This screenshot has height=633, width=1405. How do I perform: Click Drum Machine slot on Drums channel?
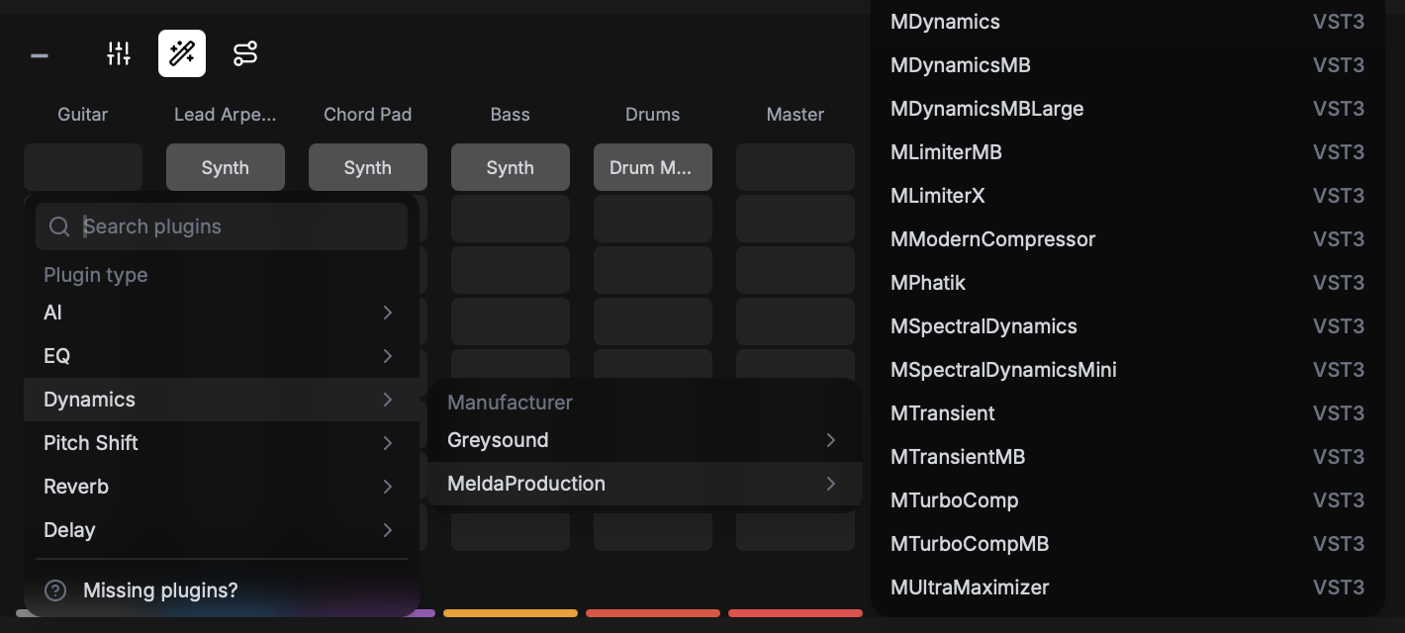coord(653,167)
